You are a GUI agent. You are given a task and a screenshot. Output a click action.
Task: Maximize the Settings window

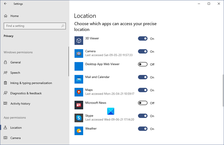209,4
